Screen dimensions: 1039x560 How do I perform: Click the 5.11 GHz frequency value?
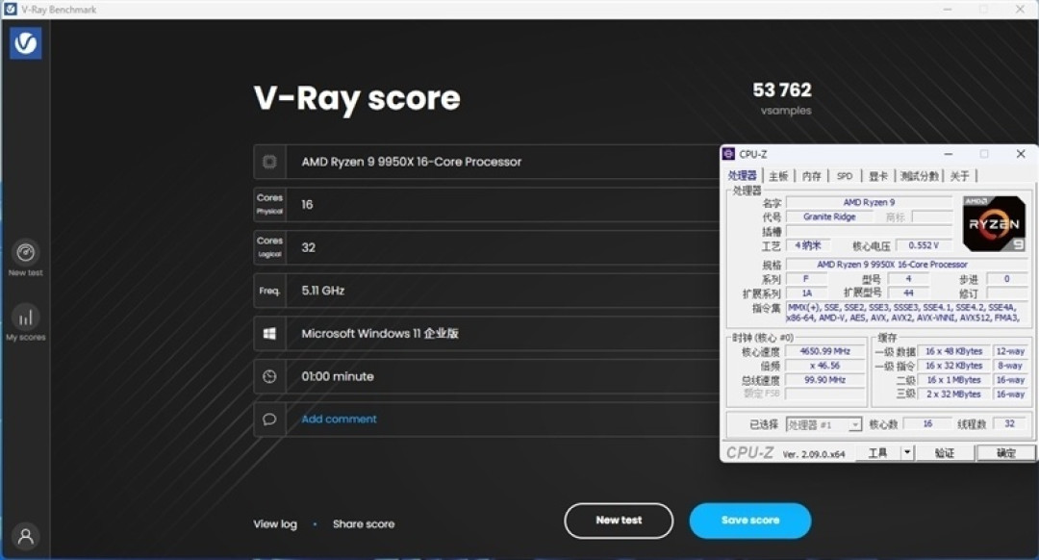(322, 291)
